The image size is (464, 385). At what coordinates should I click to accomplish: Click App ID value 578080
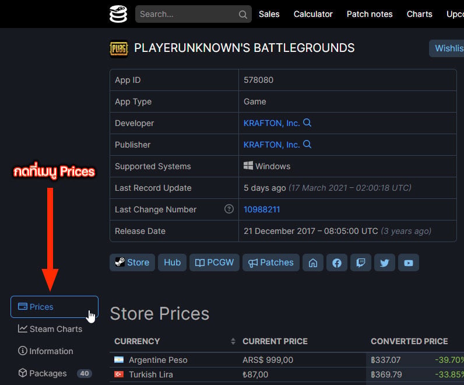point(258,80)
